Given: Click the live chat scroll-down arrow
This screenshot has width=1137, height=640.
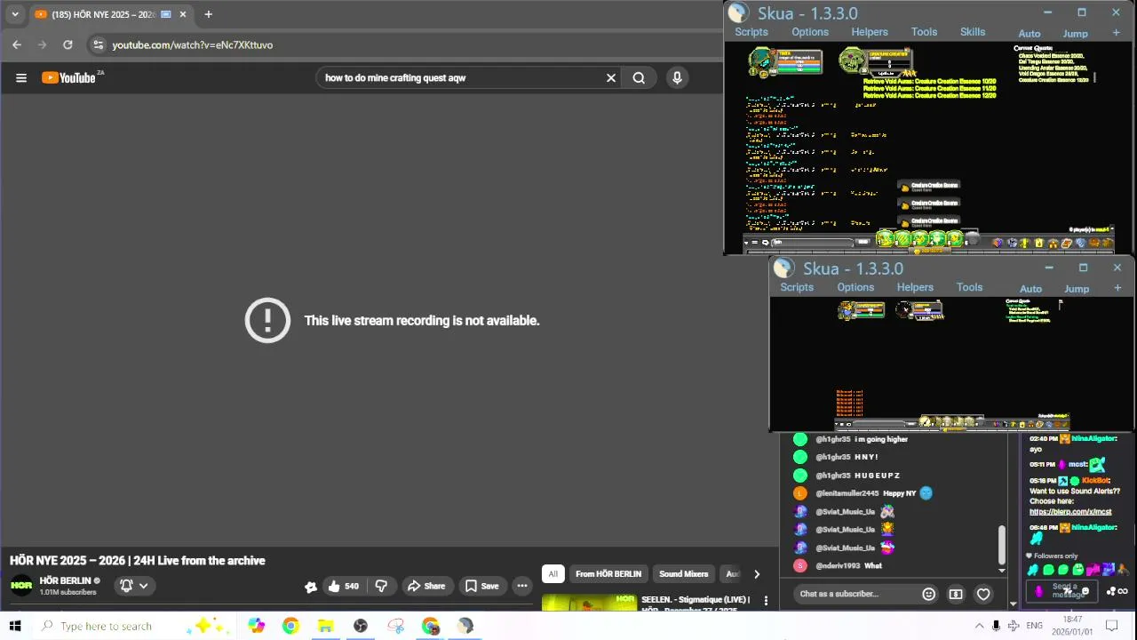Looking at the screenshot, I should 1003,571.
